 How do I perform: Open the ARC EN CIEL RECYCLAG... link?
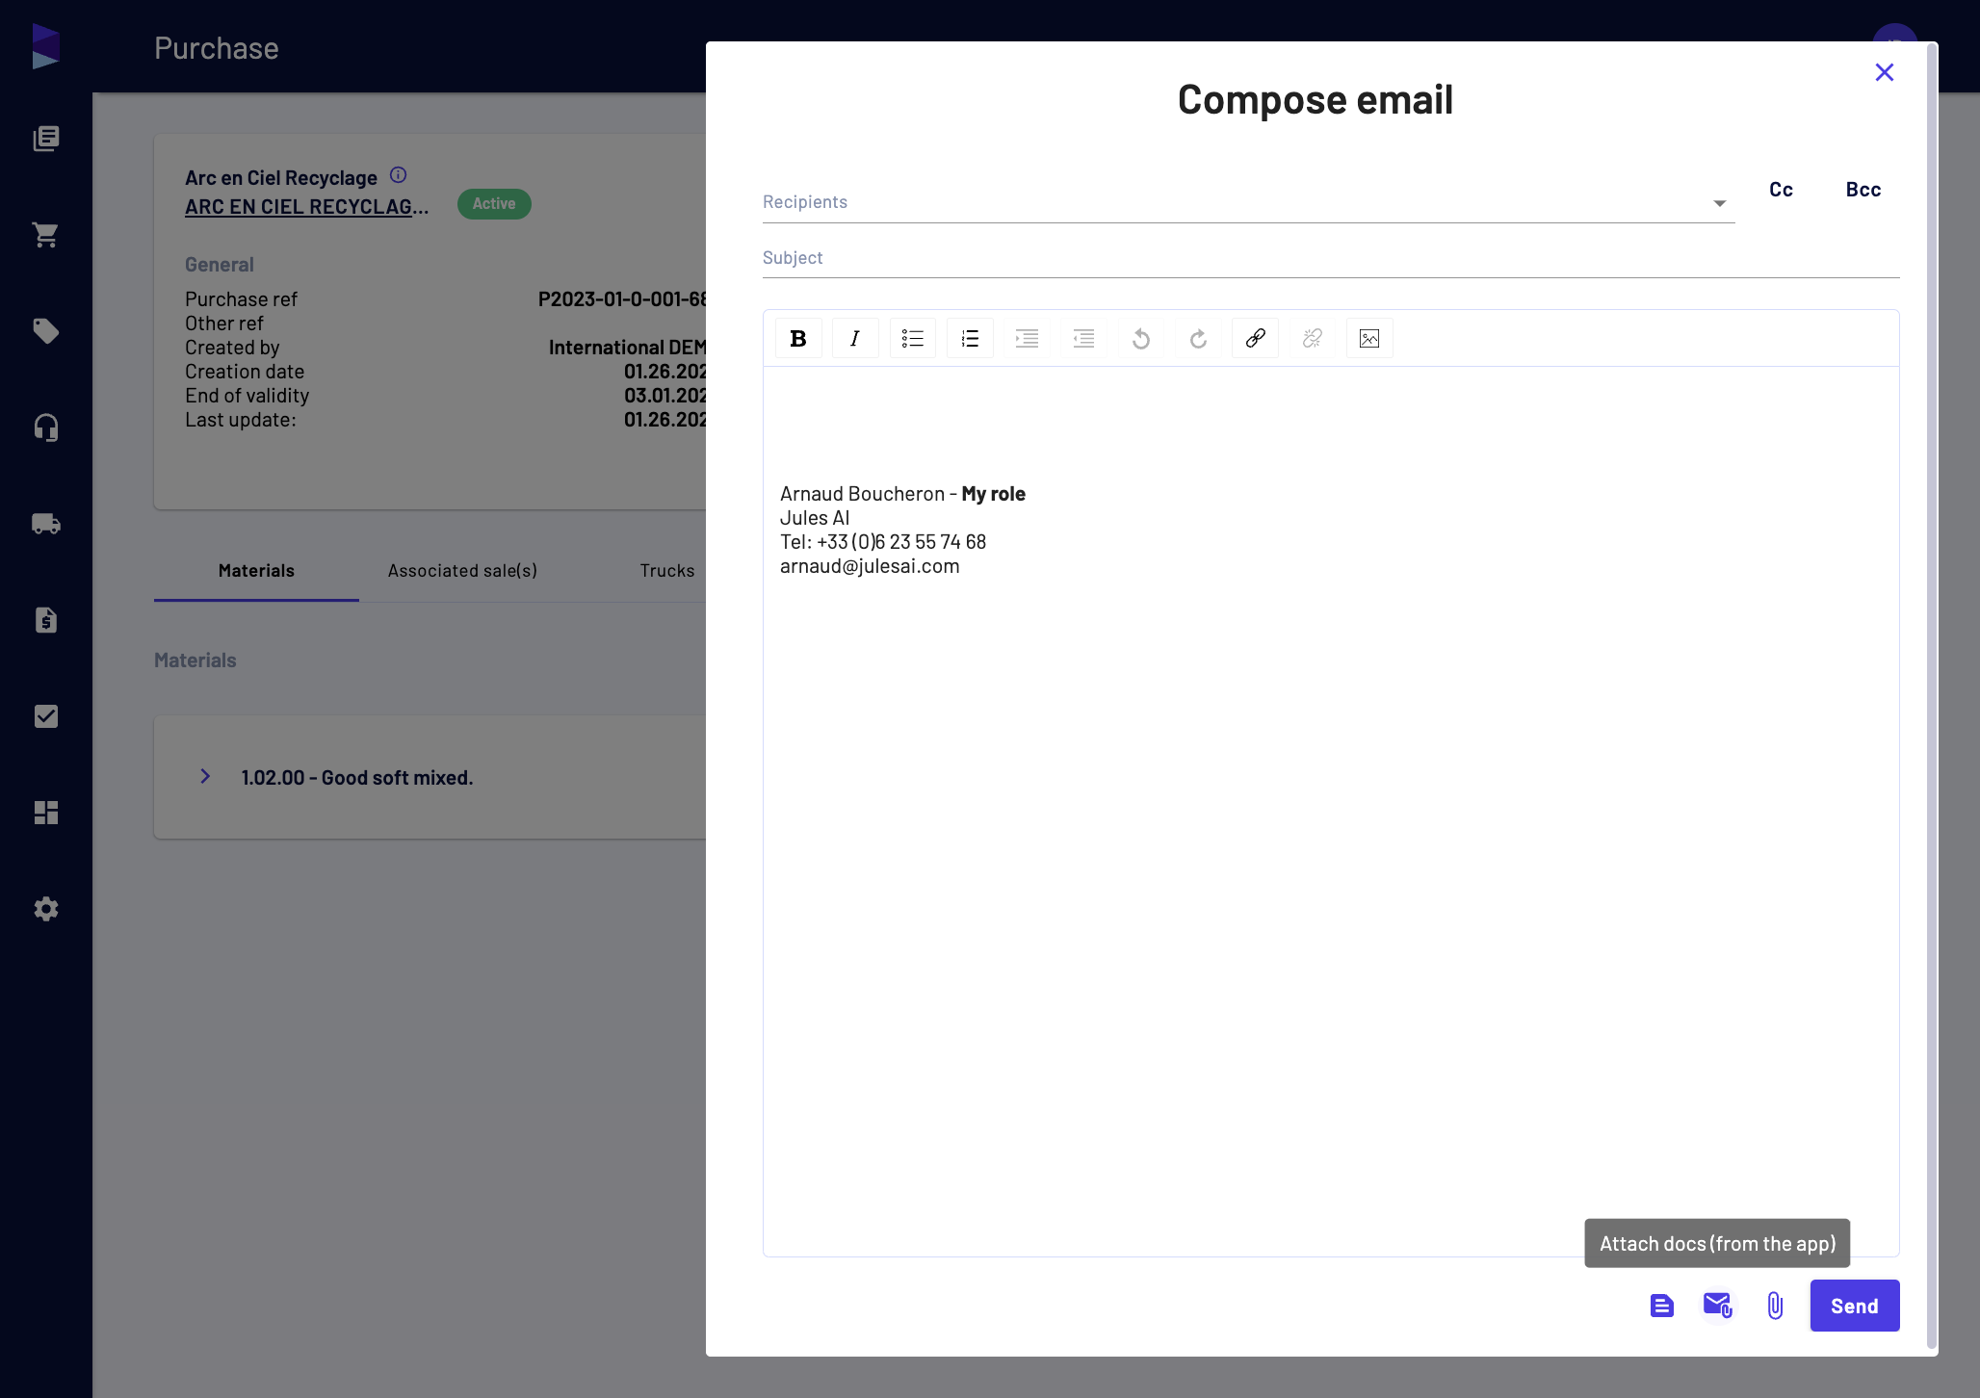point(306,207)
